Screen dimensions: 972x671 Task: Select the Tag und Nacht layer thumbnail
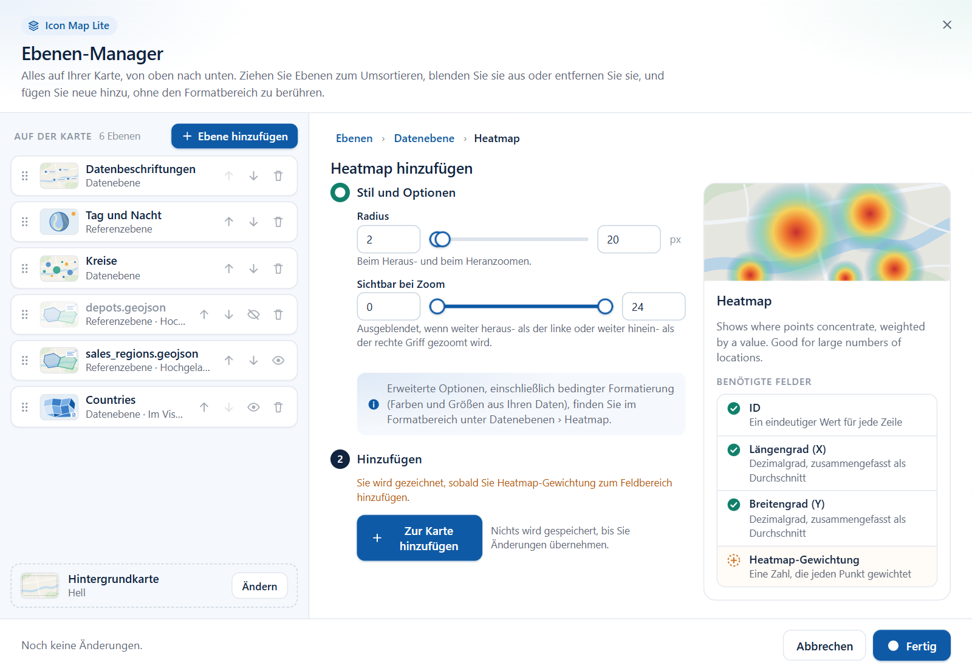[59, 222]
